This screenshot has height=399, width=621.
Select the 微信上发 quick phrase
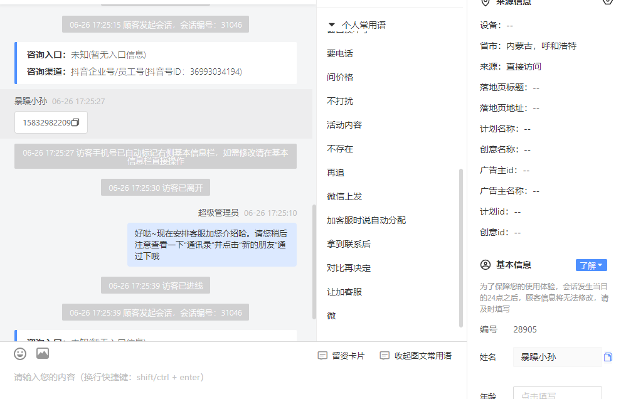pos(344,196)
